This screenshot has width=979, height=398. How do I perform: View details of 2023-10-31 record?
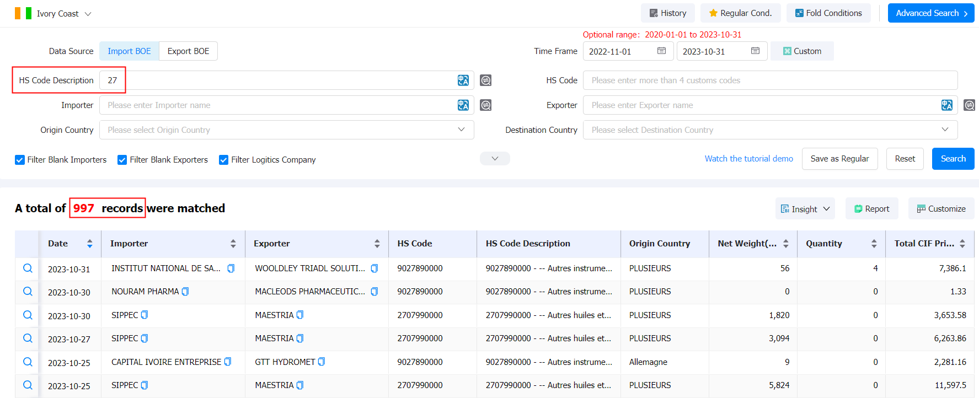point(28,268)
